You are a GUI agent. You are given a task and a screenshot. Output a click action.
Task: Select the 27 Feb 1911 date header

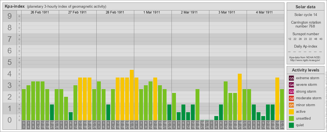coord(77,12)
